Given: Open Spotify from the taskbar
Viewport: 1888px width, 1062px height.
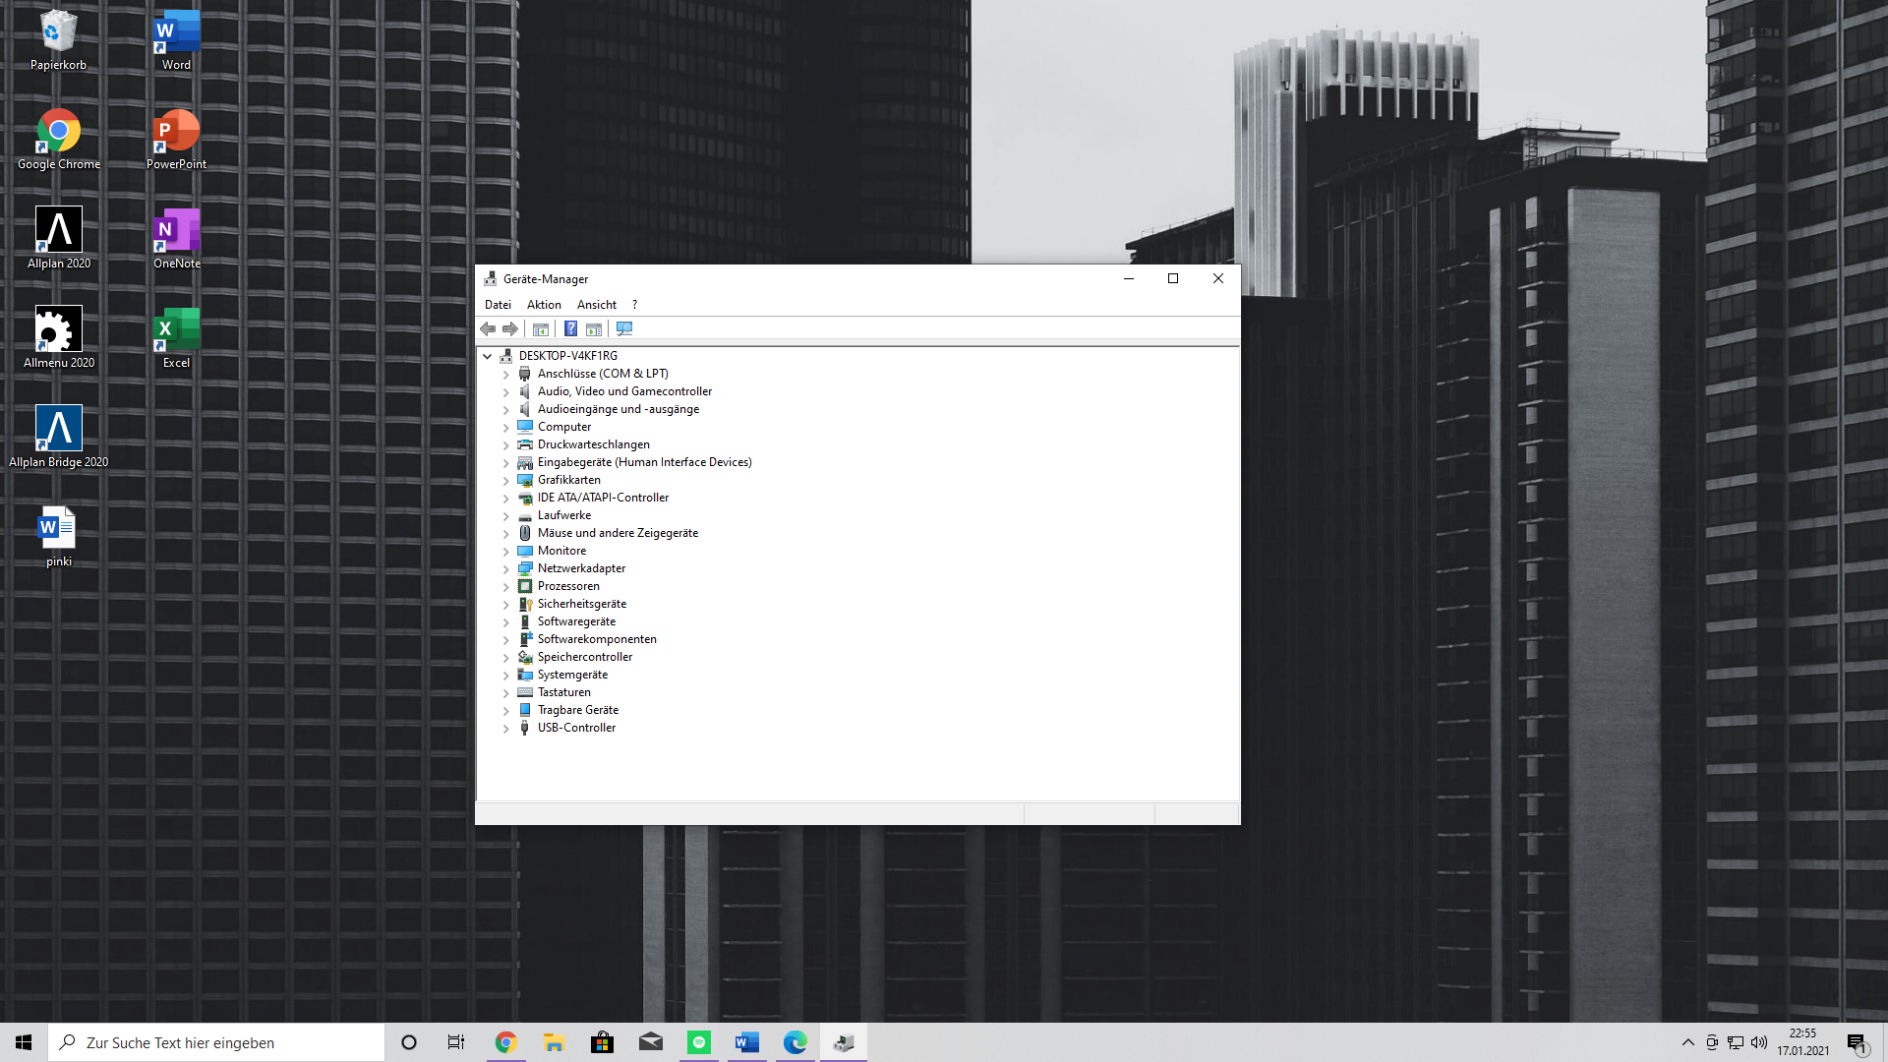Looking at the screenshot, I should [699, 1042].
